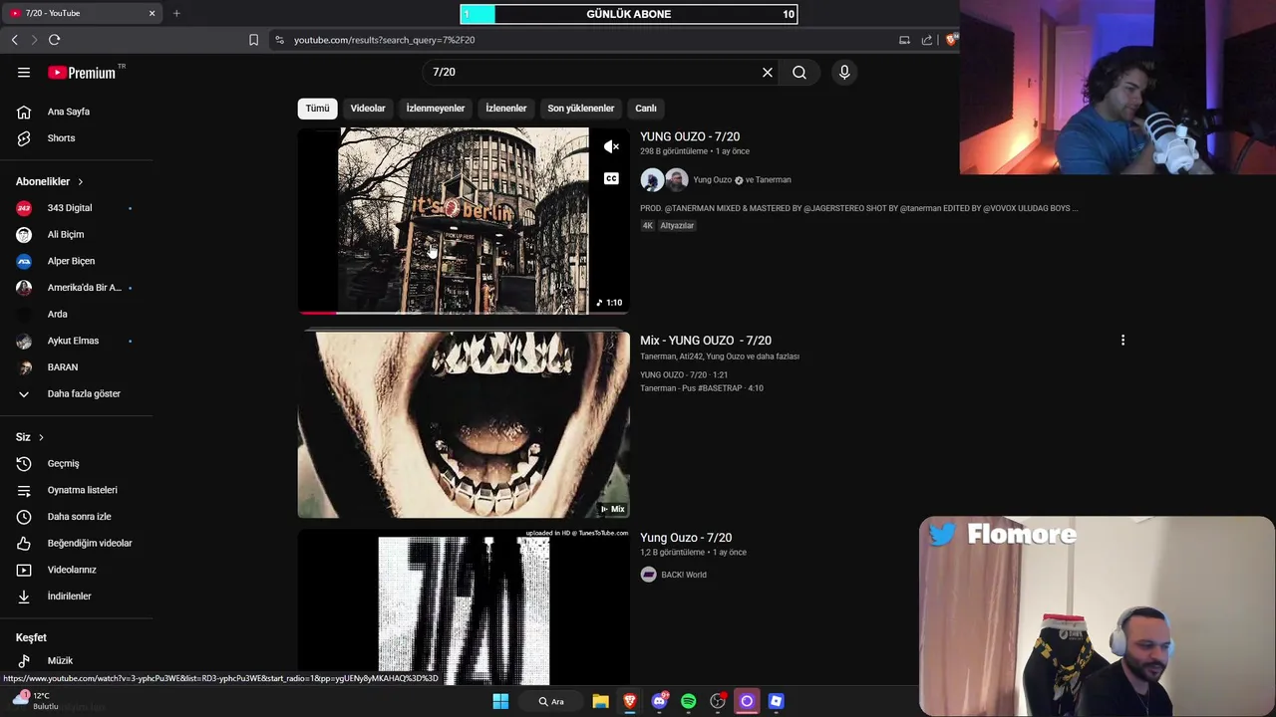Clear the search box with X icon
This screenshot has height=717, width=1276.
768,73
